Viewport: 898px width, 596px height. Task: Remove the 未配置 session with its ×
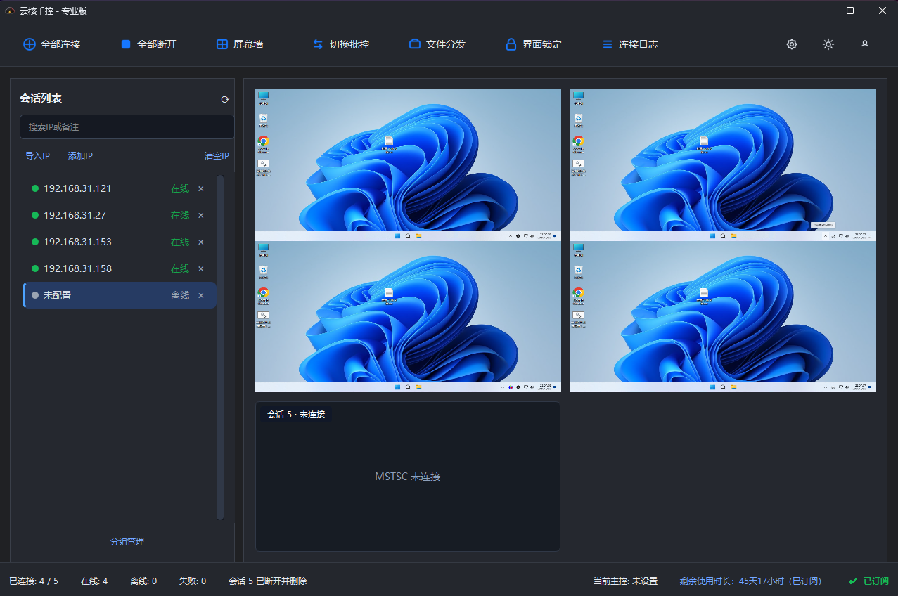pyautogui.click(x=201, y=295)
